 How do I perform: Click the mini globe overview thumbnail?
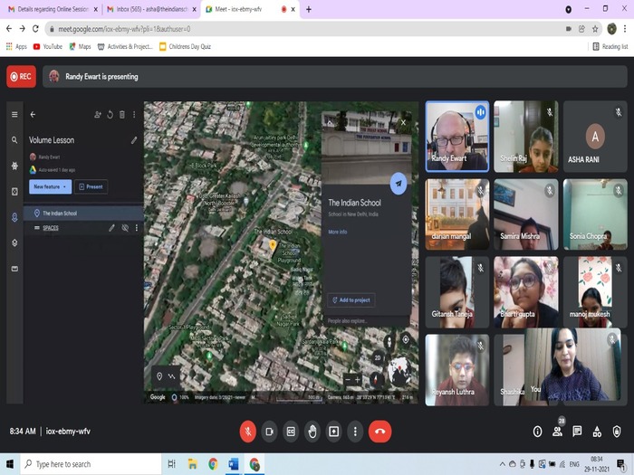399,370
